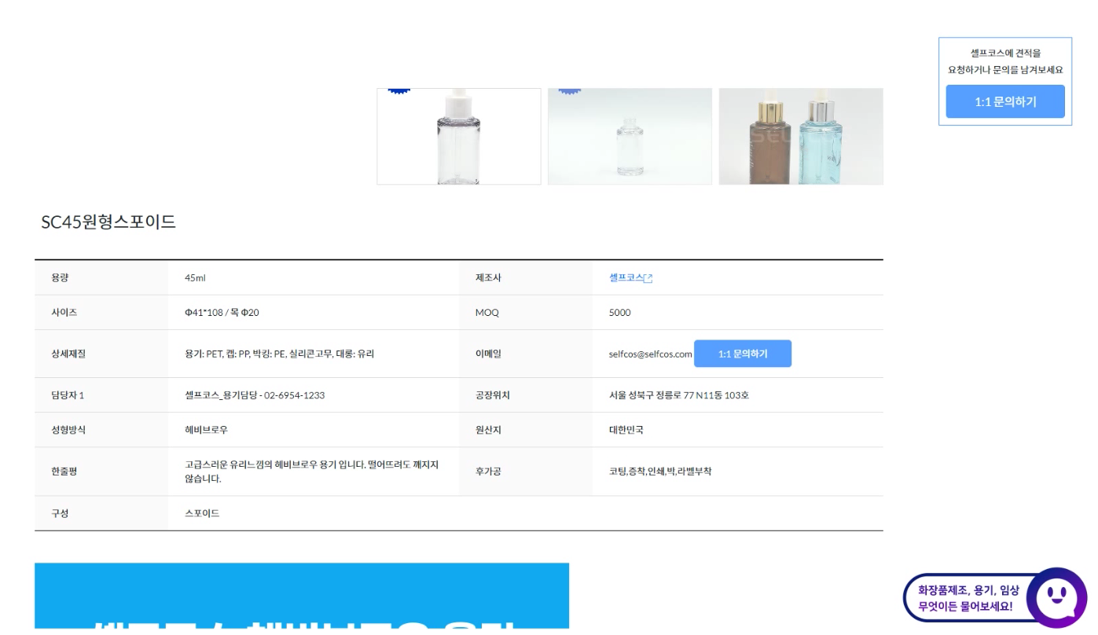Screen dimensions: 1098x635
Task: Select the brown and blue bottles thumbnail
Action: pyautogui.click(x=801, y=137)
